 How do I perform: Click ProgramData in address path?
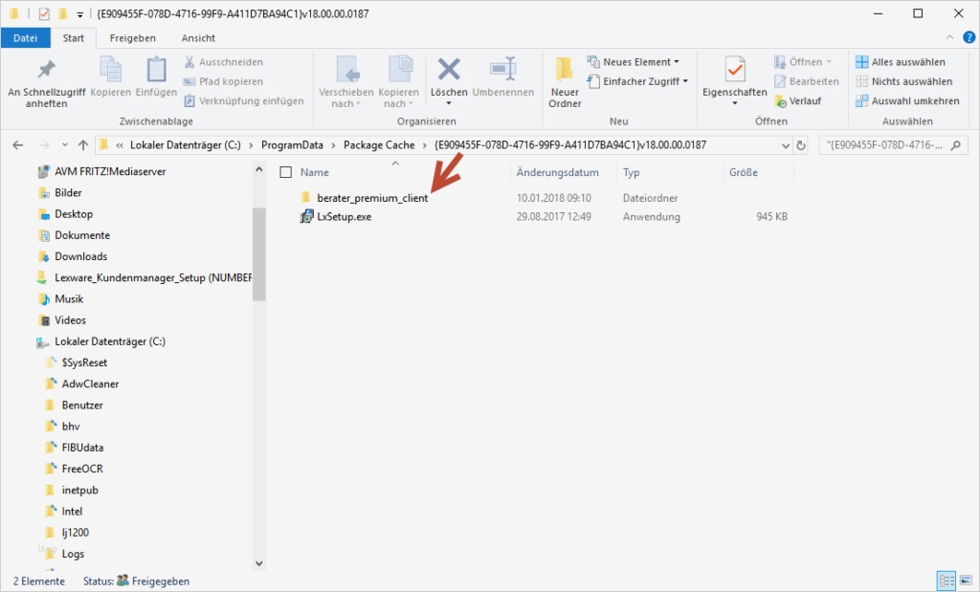292,144
